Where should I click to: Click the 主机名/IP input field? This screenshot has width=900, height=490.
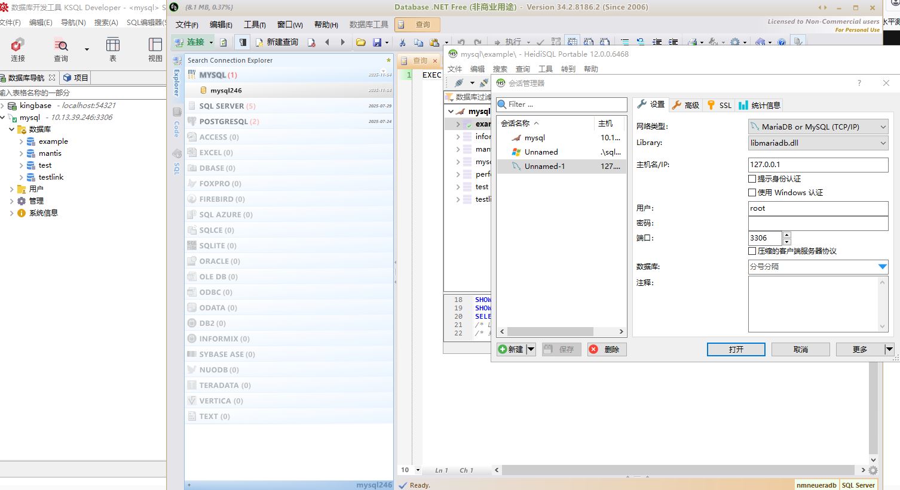pyautogui.click(x=818, y=165)
